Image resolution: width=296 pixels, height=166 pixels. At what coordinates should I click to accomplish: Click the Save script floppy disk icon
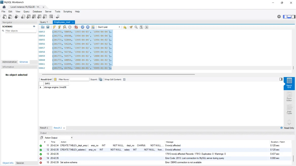click(48, 27)
